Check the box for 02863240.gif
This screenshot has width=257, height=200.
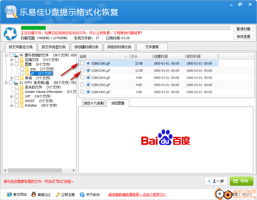[83, 70]
